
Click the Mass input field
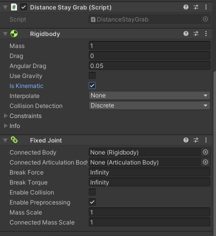149,45
